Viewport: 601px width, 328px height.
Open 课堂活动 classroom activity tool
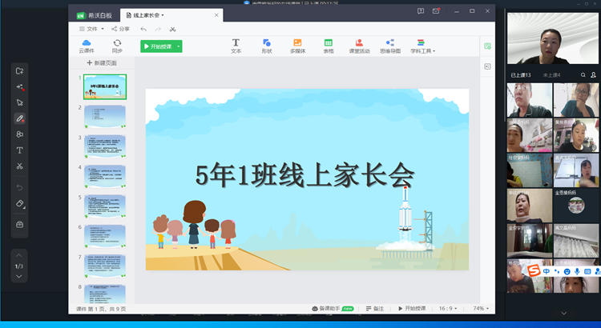[359, 46]
